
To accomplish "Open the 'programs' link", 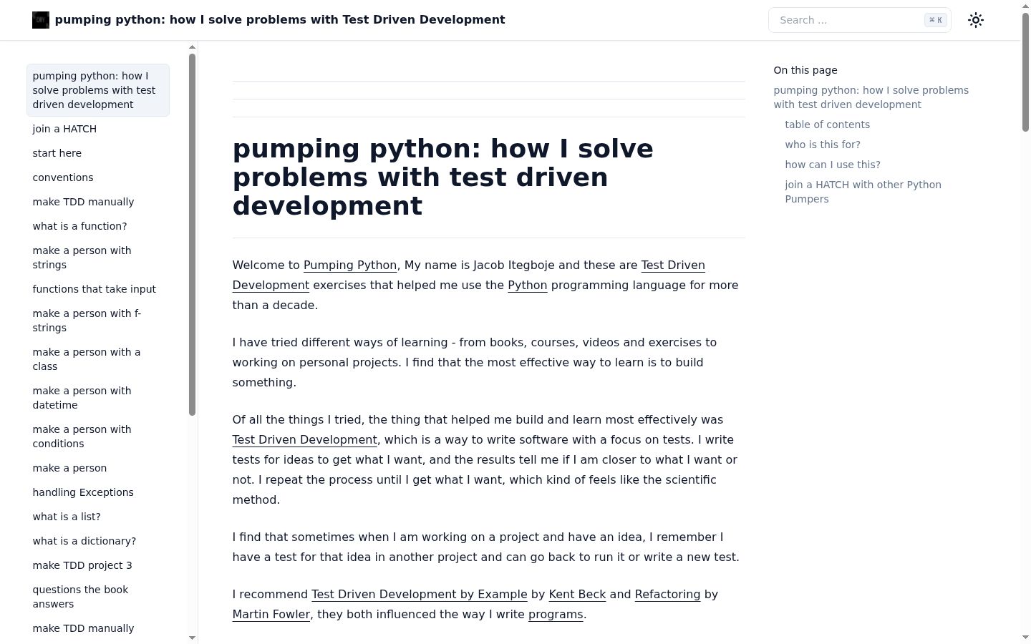I will click(556, 615).
